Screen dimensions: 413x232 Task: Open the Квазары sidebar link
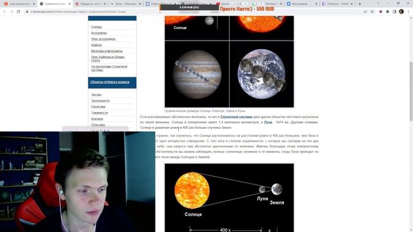click(x=97, y=119)
